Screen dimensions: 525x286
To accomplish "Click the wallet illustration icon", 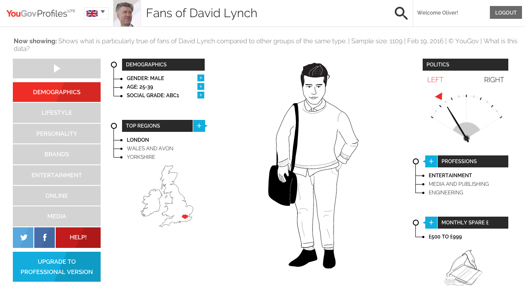I will click(x=464, y=268).
